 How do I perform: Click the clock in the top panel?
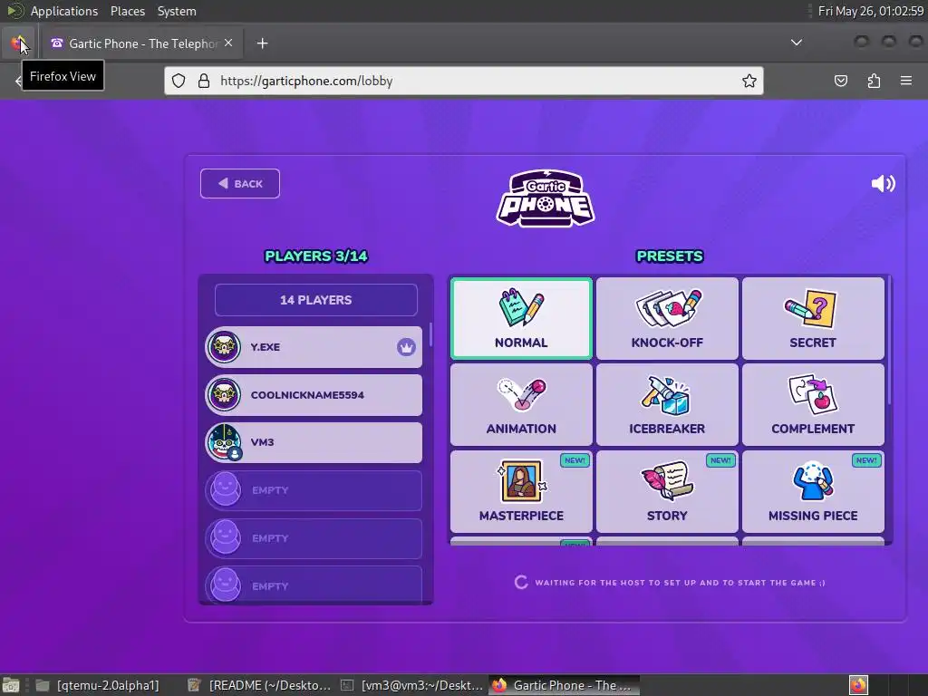(x=871, y=11)
